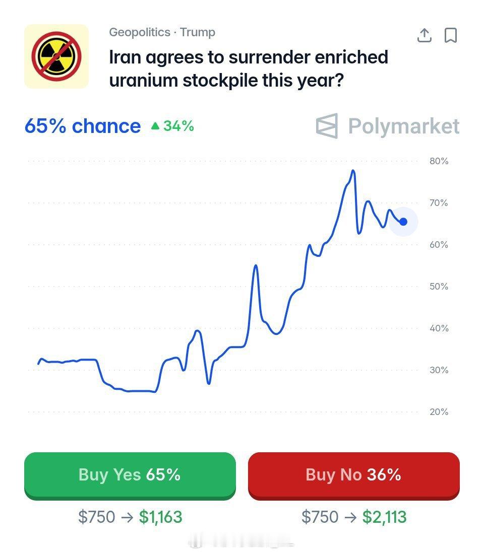
Task: Bookmark this market with the bookmark icon
Action: [450, 35]
